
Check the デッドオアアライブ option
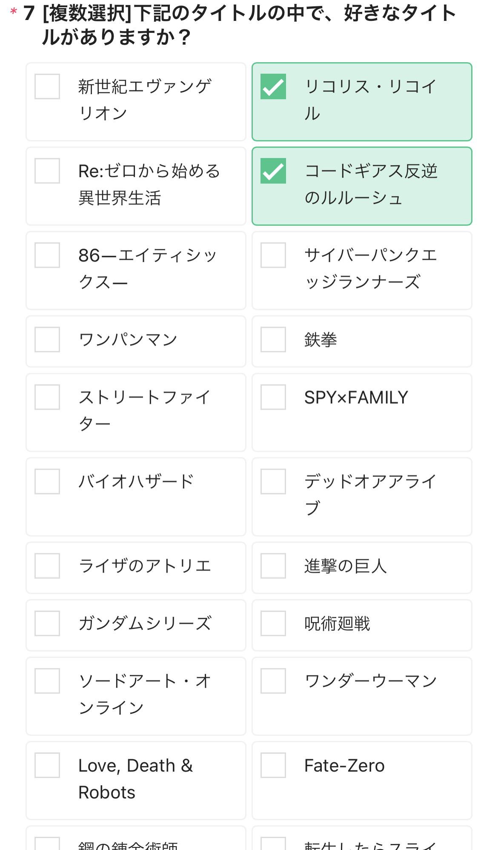pos(273,482)
